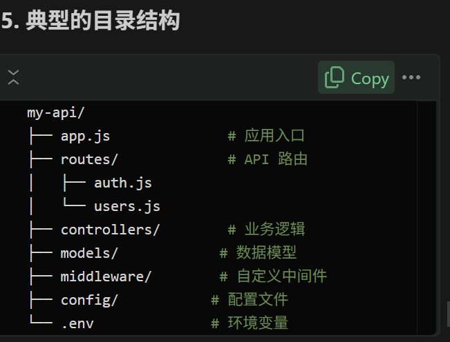Click the comment # 业务逻辑
The width and height of the screenshot is (450, 342).
[266, 230]
